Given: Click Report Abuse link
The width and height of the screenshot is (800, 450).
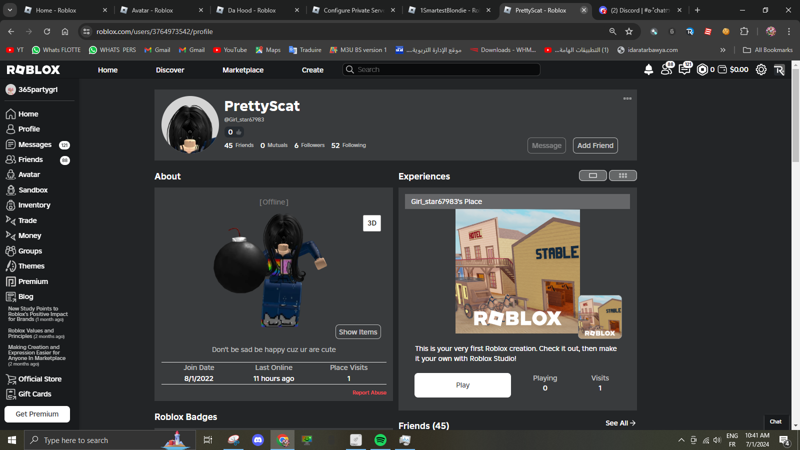Looking at the screenshot, I should coord(369,392).
